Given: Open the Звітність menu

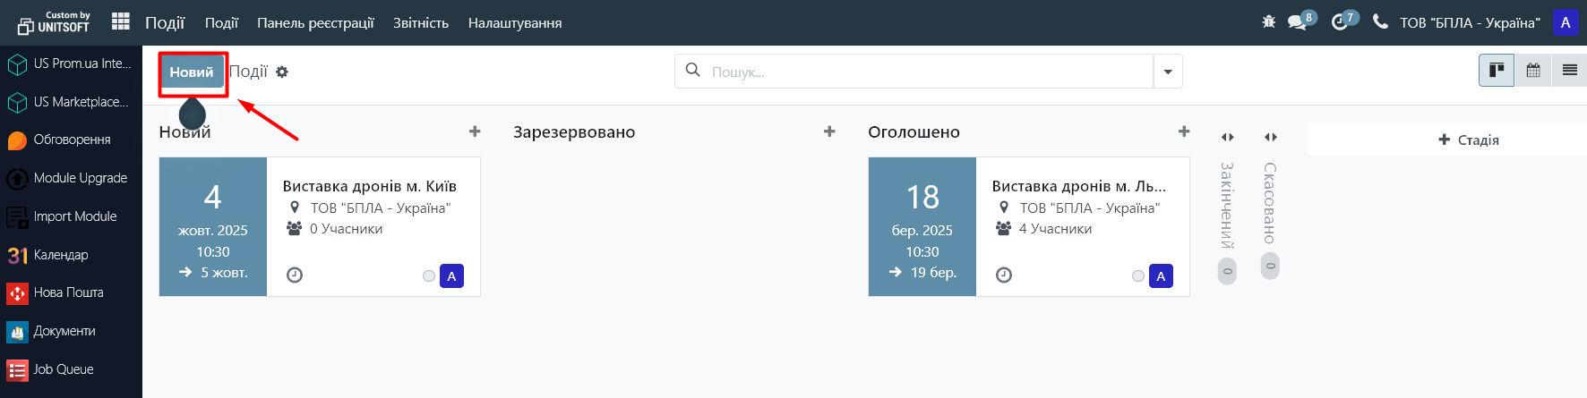Looking at the screenshot, I should 421,23.
